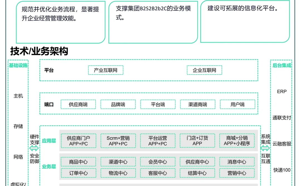Open the 平台端 endpoint
The height and width of the screenshot is (186, 301).
pos(158,104)
